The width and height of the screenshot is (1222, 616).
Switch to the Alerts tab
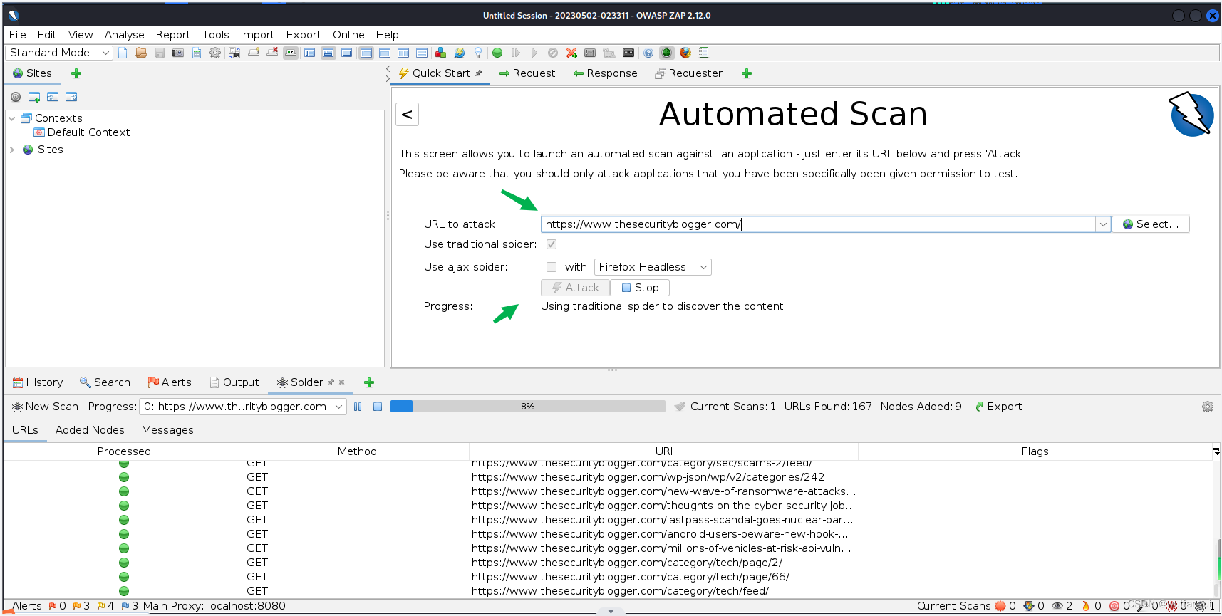point(170,382)
